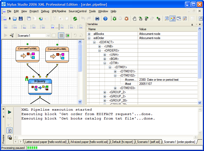Image resolution: width=204 pixels, height=151 pixels.
Task: Click the hand pause debugging icon
Action: click(135, 19)
